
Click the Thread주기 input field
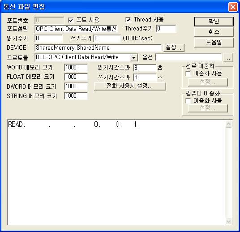click(x=166, y=29)
